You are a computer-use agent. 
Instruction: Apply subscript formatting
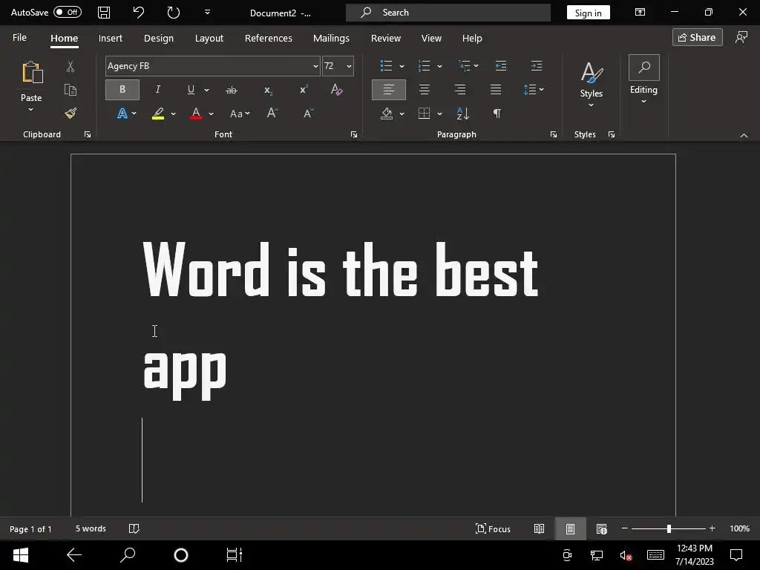pos(268,90)
